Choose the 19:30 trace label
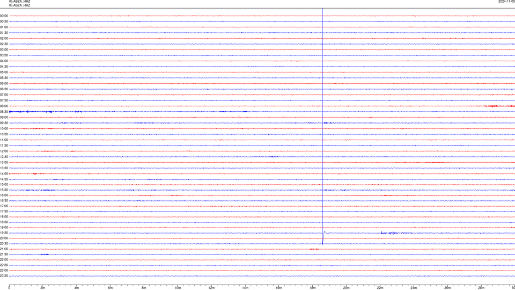Image resolution: width=515 pixels, height=290 pixels. click(4, 233)
